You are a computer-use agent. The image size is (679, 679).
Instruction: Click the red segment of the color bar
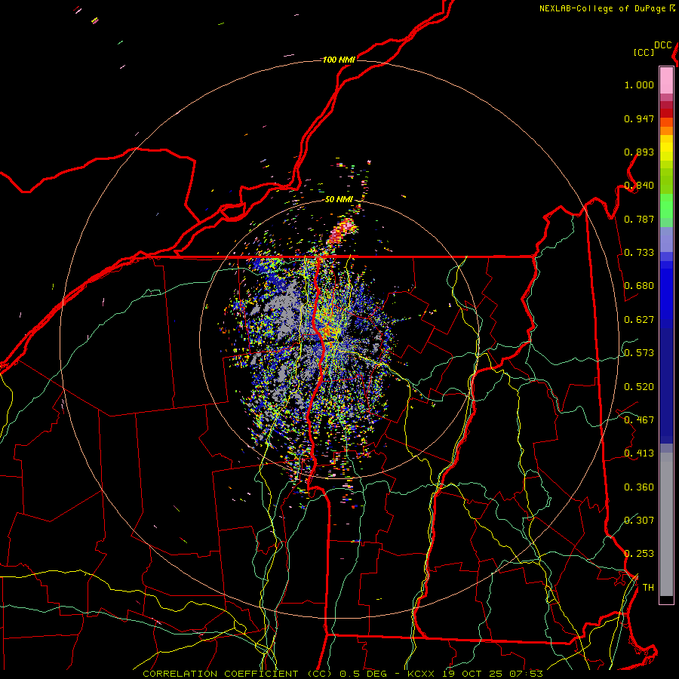tap(666, 113)
